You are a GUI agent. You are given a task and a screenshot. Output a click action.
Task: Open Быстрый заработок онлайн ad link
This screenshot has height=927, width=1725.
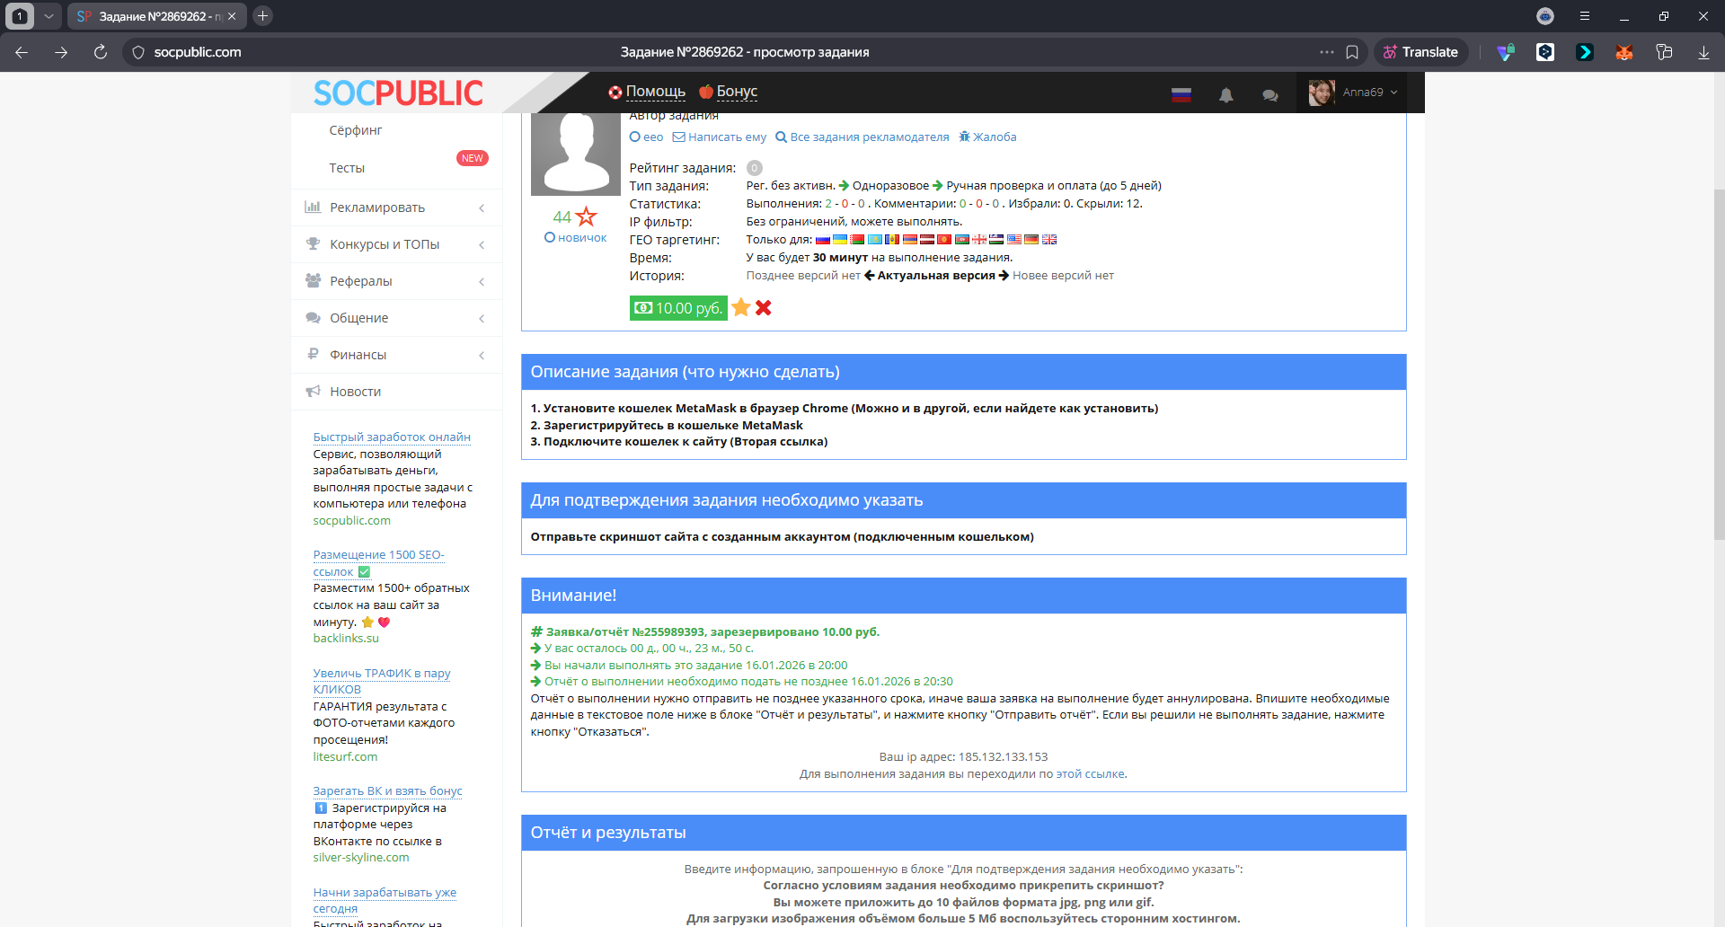click(392, 437)
